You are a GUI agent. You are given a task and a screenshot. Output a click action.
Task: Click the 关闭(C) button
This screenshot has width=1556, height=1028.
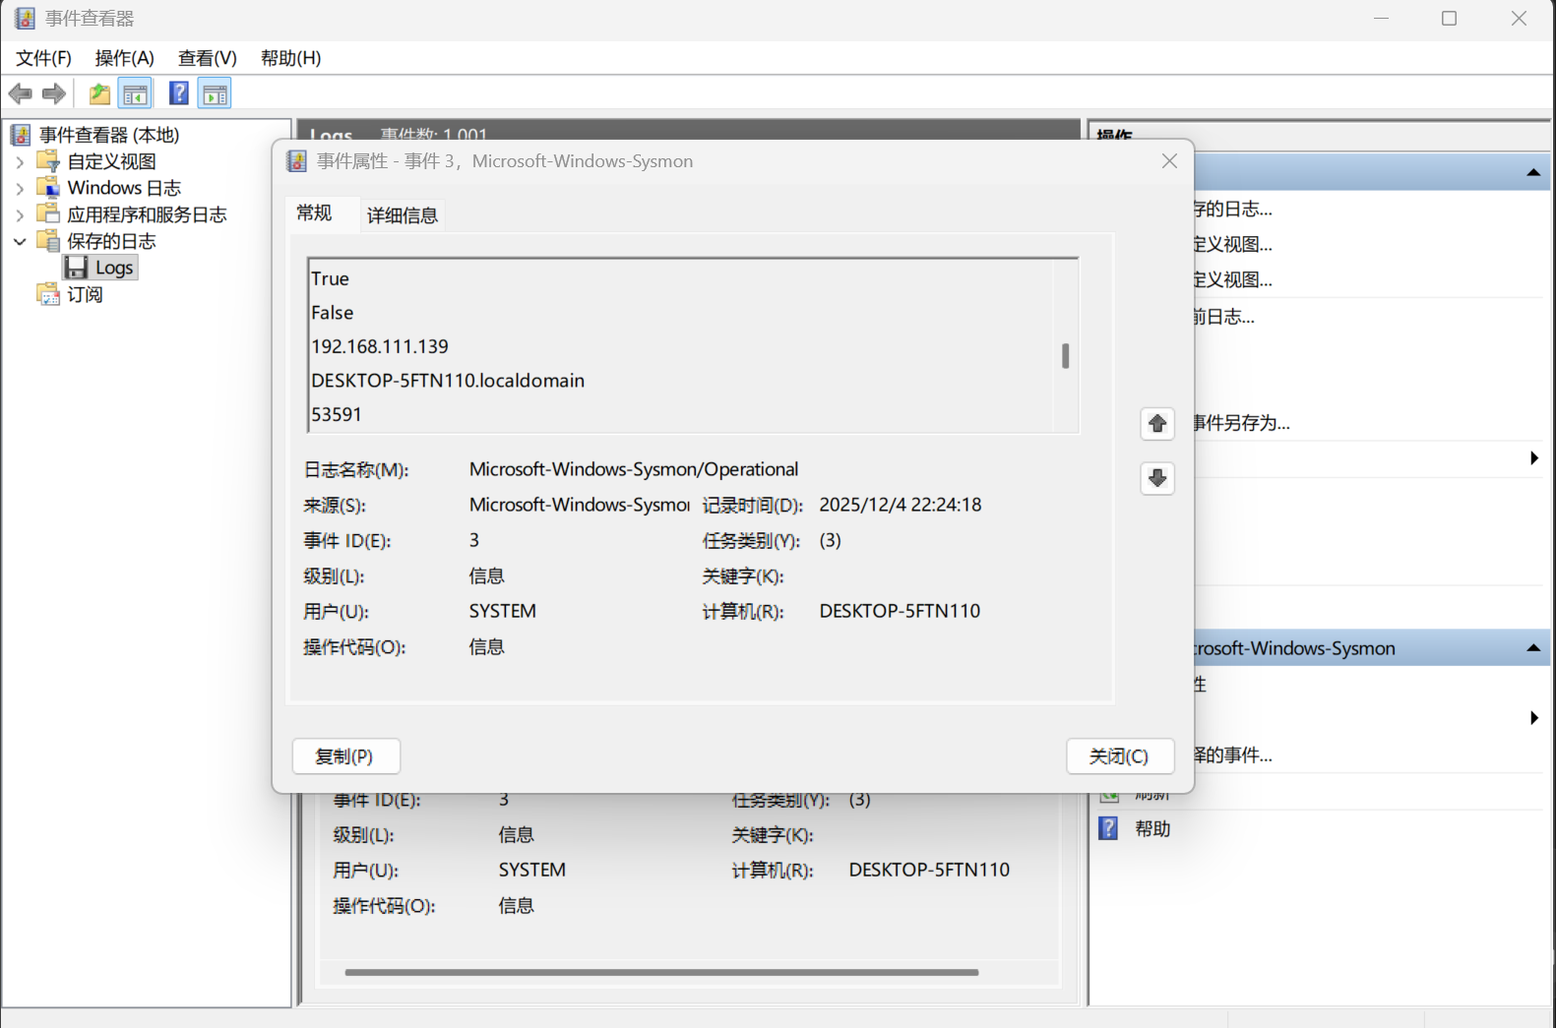click(x=1119, y=756)
